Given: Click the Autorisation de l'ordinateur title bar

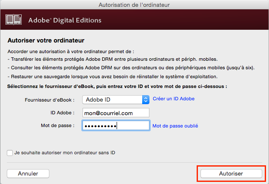Looking at the screenshot, I should tap(134, 5).
